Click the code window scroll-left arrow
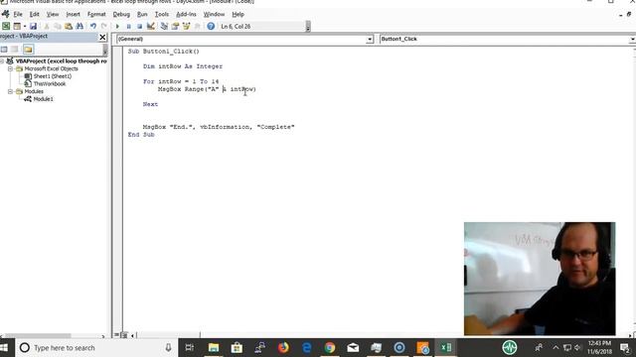636x357 pixels. click(132, 335)
